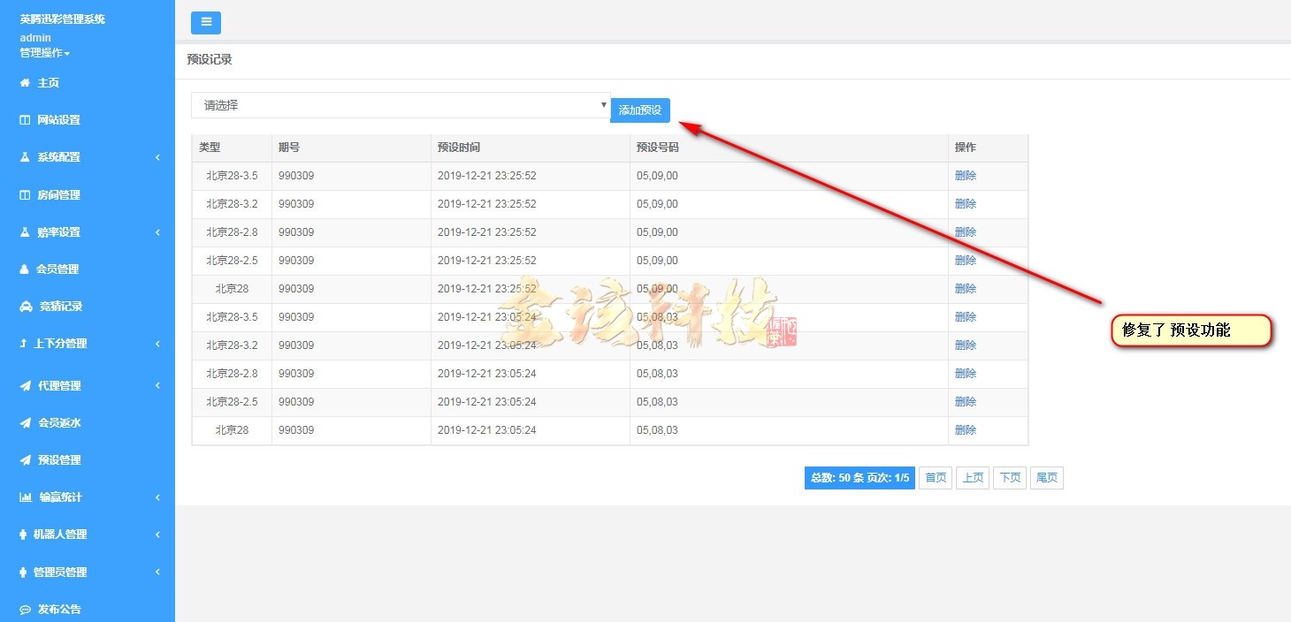Click the car icon beside 竞猜记录
This screenshot has width=1291, height=622.
tap(25, 307)
